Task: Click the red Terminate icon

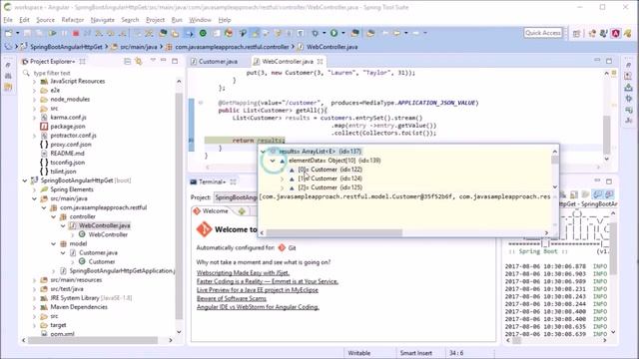Action: 76,33
